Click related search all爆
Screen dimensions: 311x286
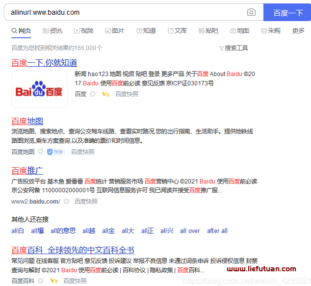point(37,231)
